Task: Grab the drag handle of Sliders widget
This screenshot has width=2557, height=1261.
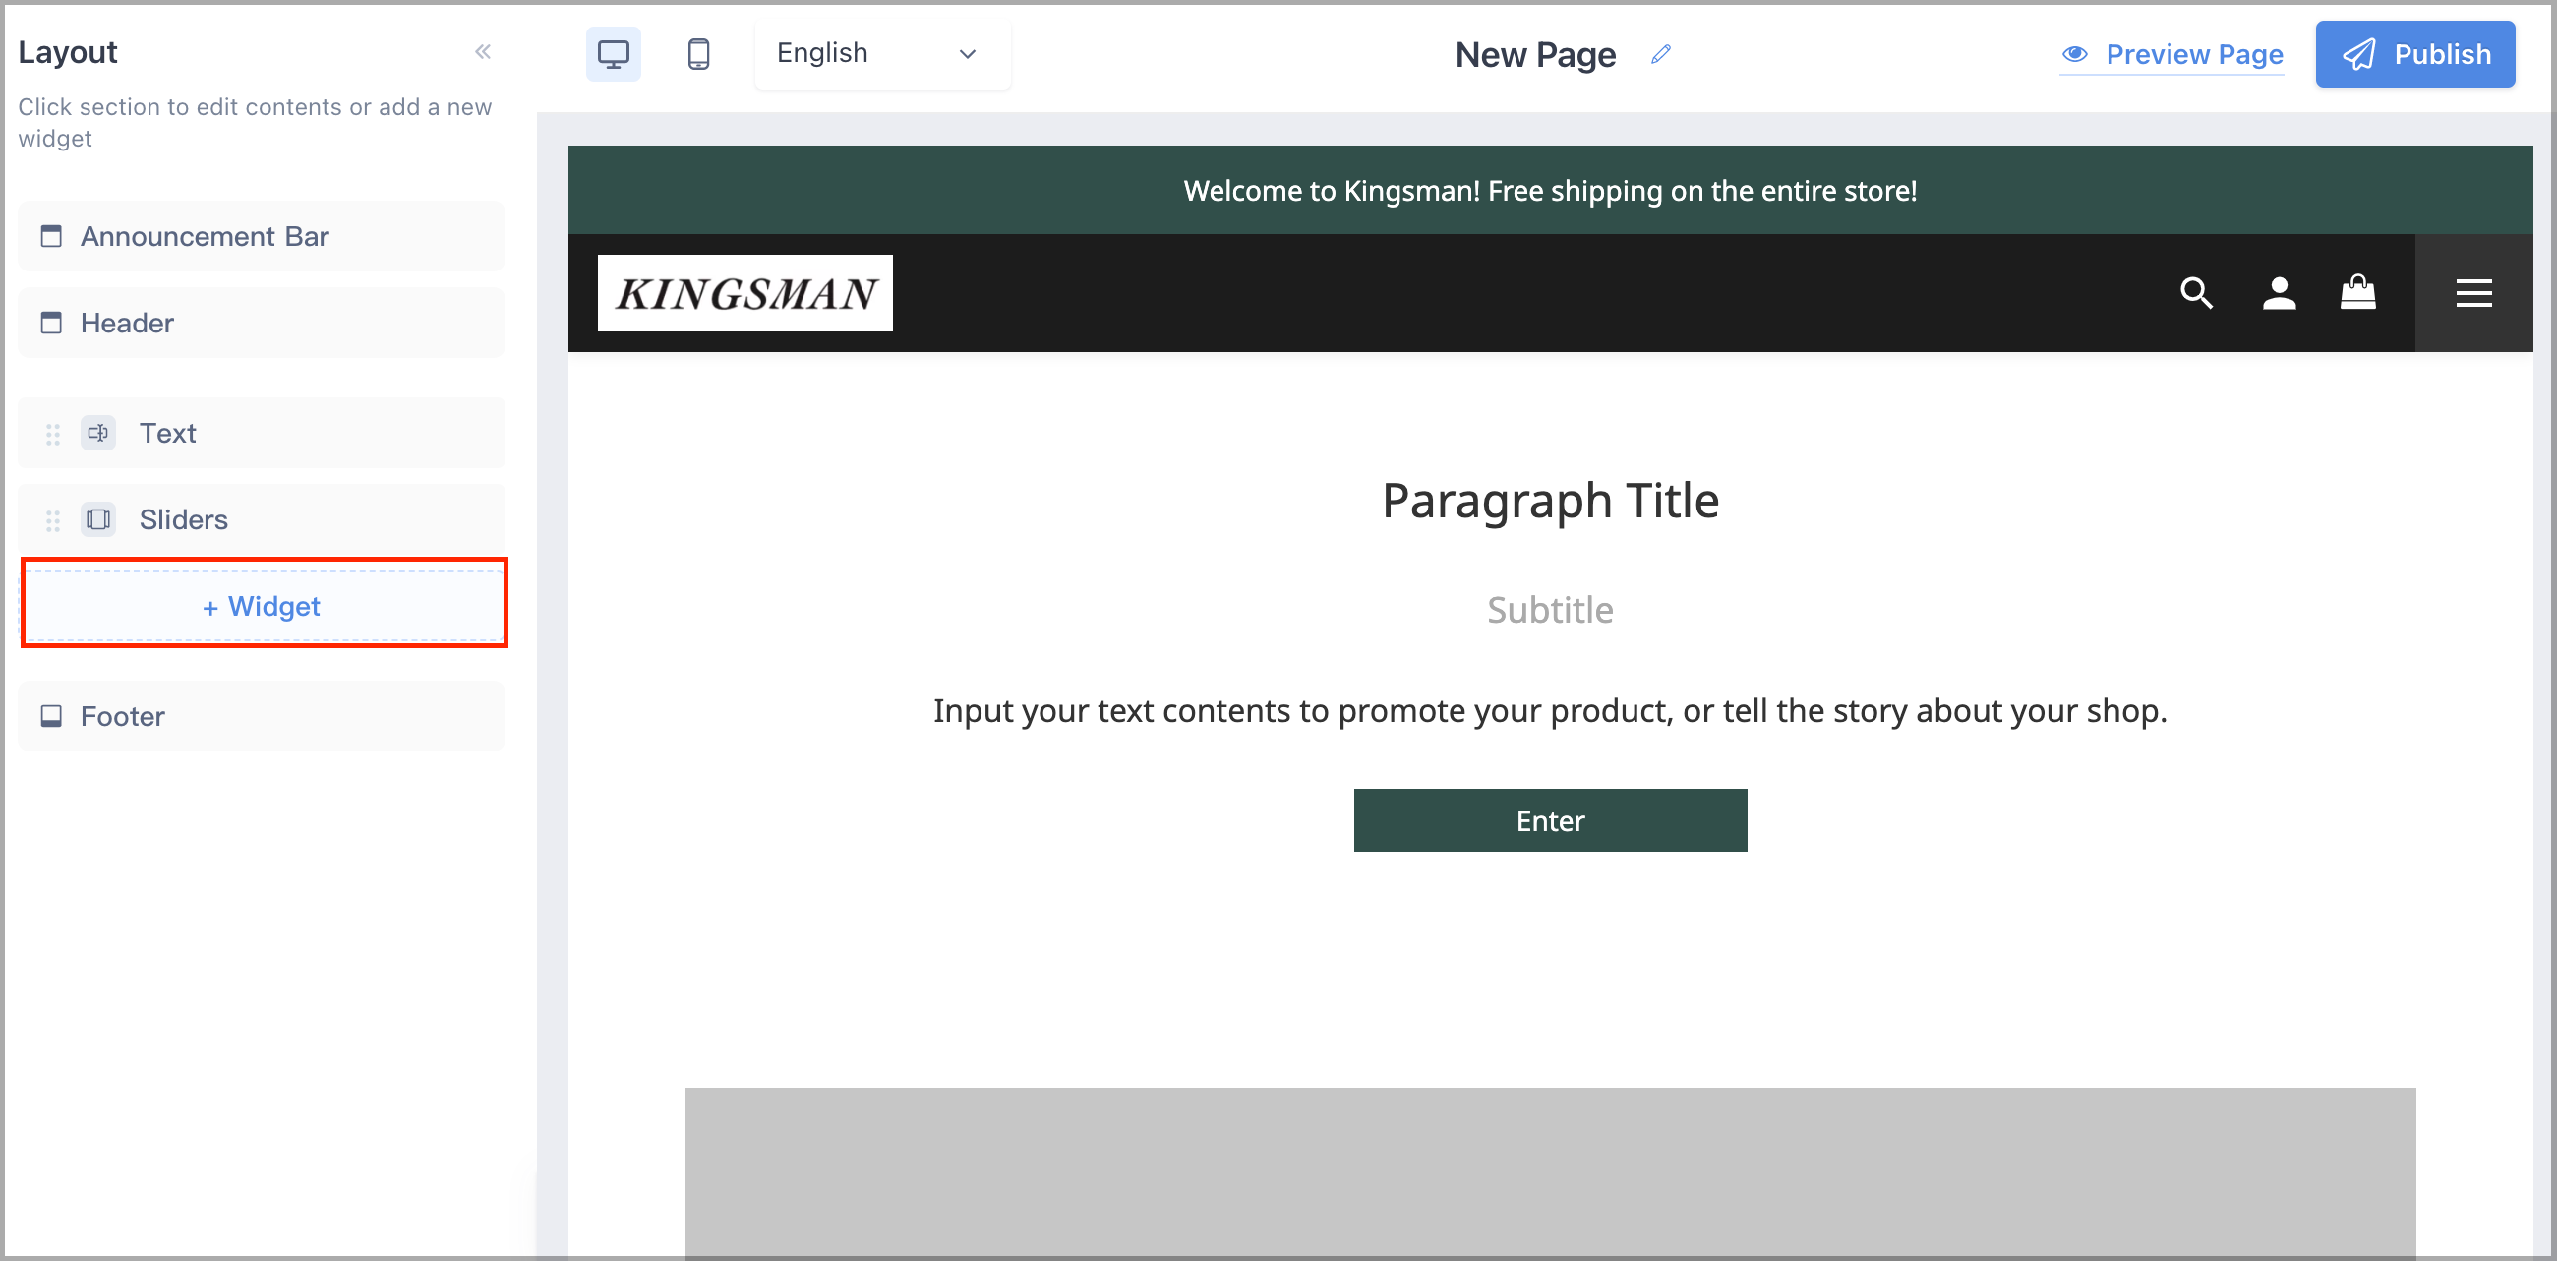Action: tap(52, 520)
